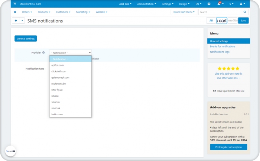The width and height of the screenshot is (260, 161).
Task: Go to home dashboard icon
Action: coord(15,12)
